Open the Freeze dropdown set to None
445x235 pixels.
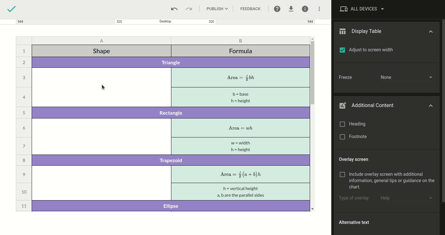pyautogui.click(x=407, y=77)
